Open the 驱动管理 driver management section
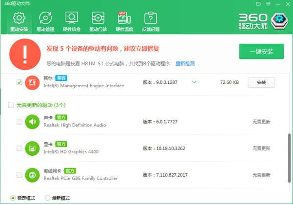The height and width of the screenshot is (205, 293). 45,22
